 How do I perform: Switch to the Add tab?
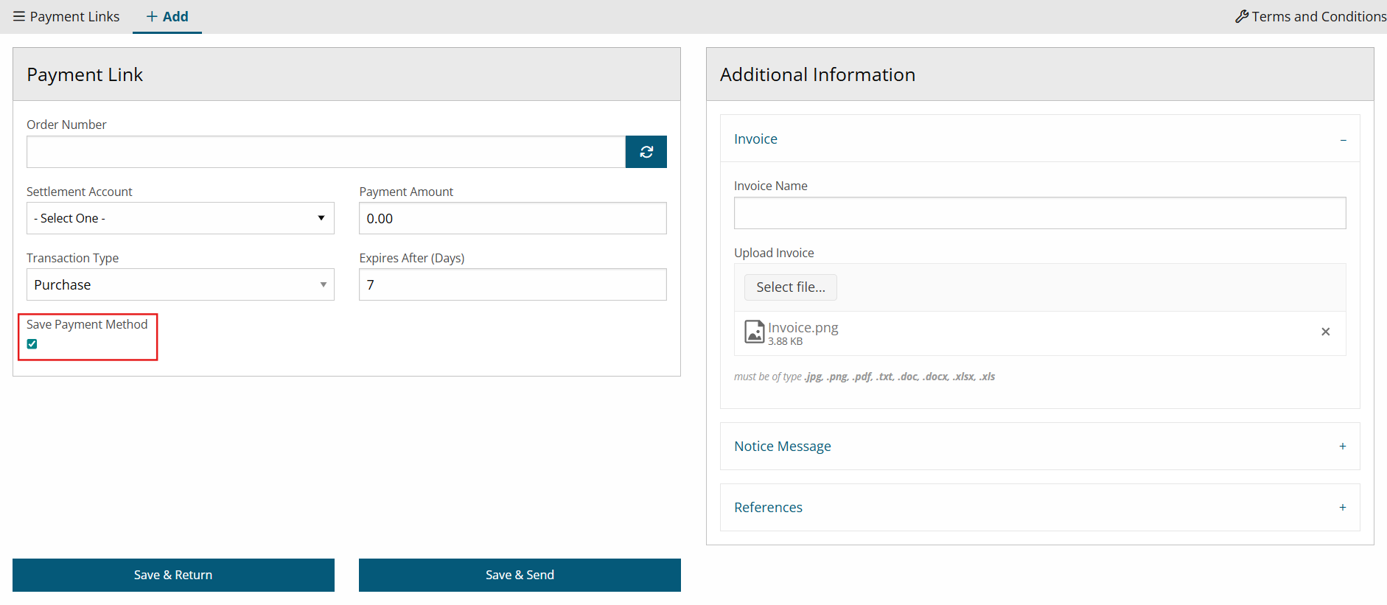[175, 16]
